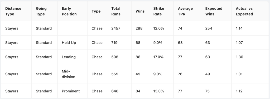
Task: Select the Expected Wins column header
Action: (x=214, y=11)
